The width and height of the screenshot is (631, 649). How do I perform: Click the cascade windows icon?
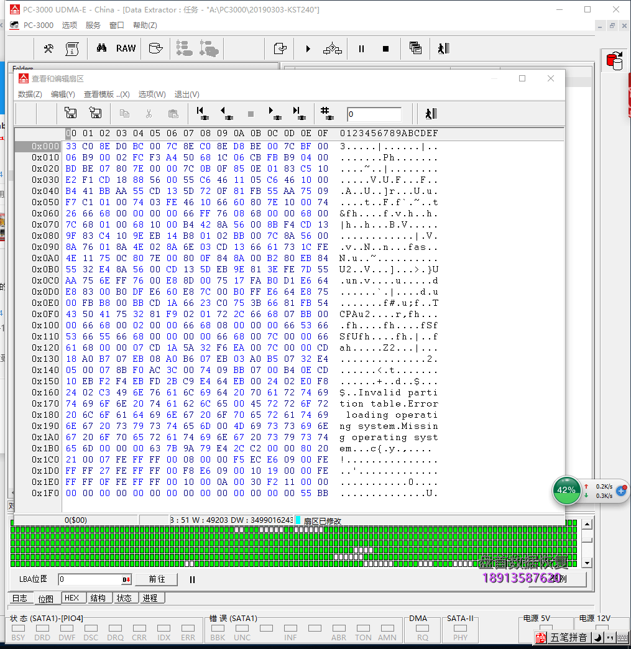click(x=415, y=48)
